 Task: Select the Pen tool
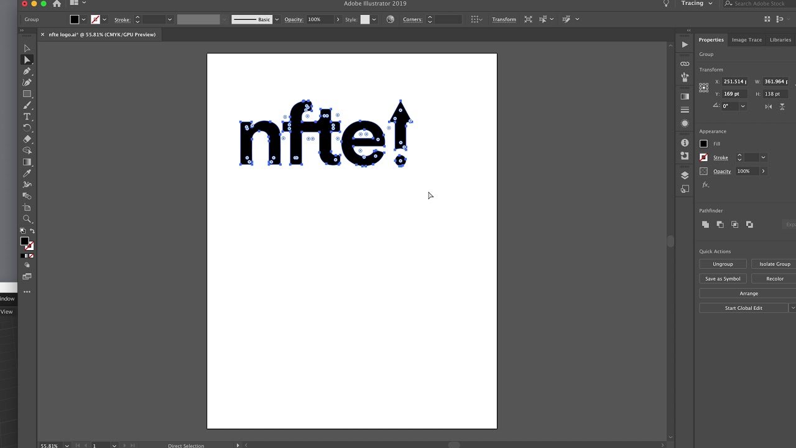click(x=27, y=71)
